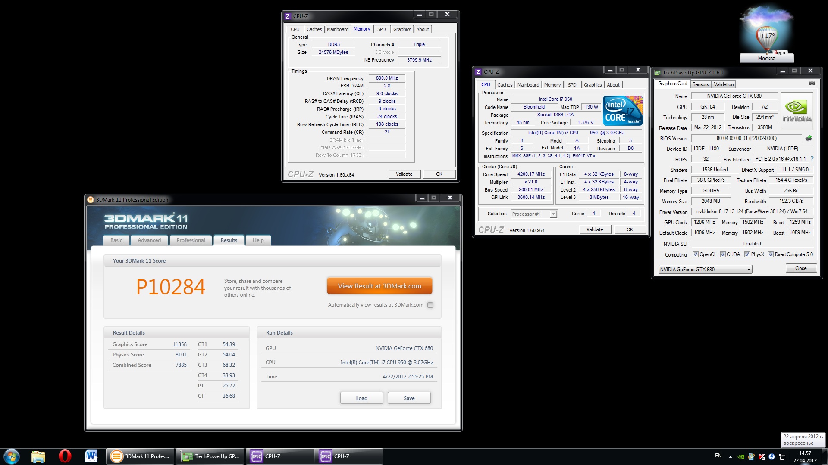This screenshot has height=465, width=828.
Task: Open the Windows Start menu orb
Action: click(x=12, y=456)
